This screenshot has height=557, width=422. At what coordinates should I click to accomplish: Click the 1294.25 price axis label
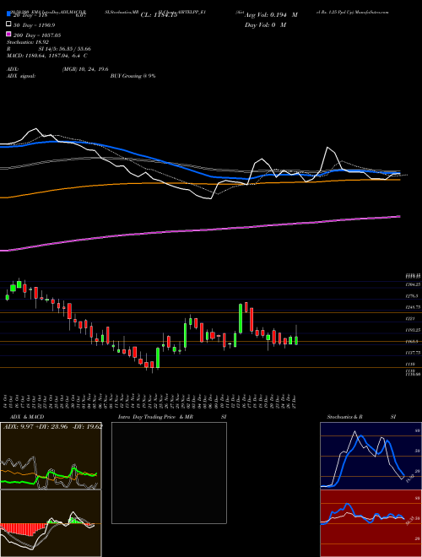[x=413, y=284]
